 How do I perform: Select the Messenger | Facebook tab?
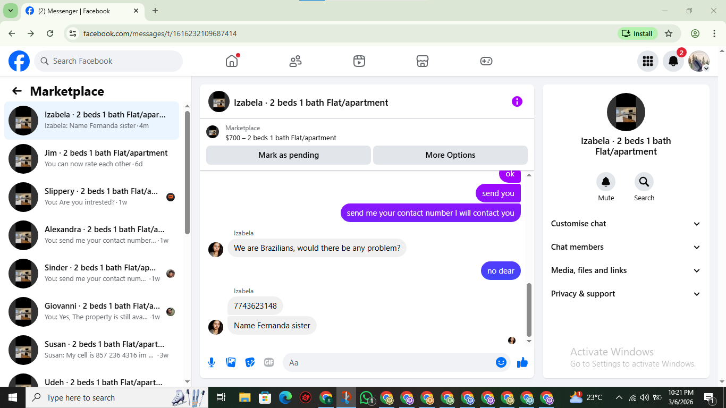coord(82,11)
